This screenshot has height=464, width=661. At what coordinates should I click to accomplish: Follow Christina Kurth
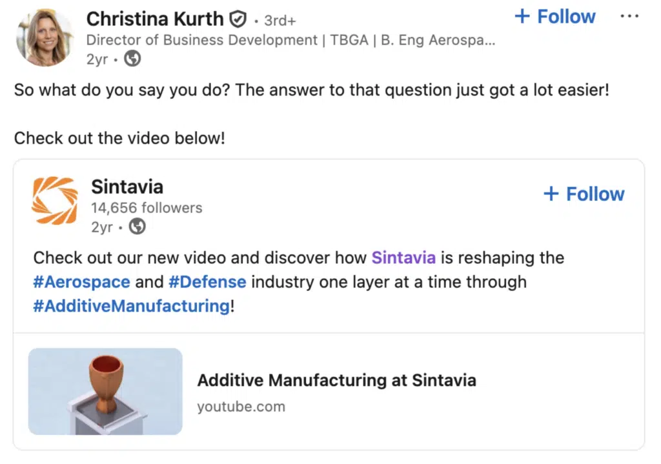[x=554, y=16]
